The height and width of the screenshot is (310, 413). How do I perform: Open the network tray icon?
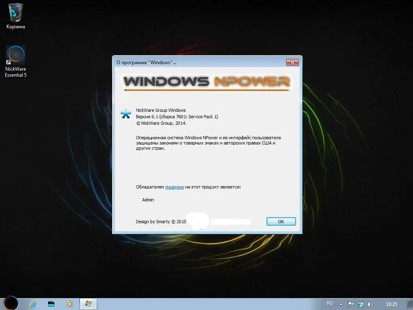pos(360,304)
